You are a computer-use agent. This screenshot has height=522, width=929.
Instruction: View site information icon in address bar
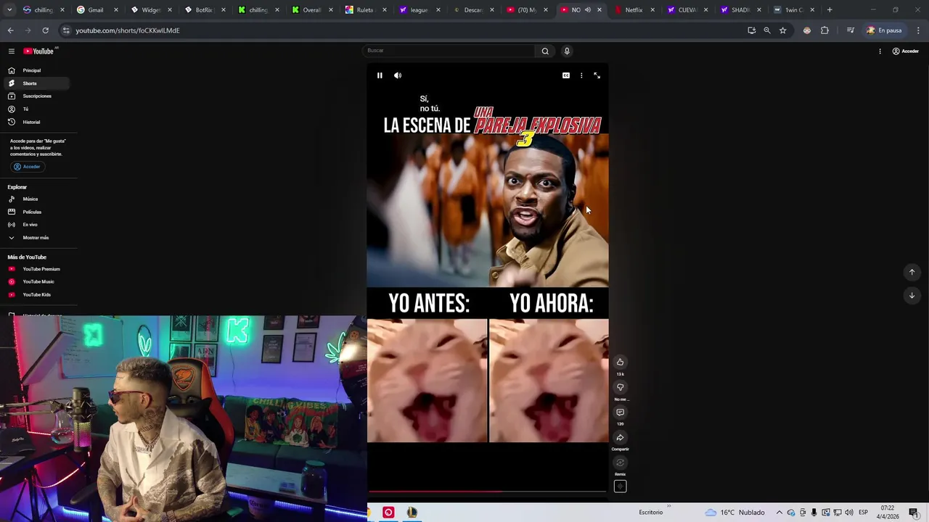pos(66,30)
